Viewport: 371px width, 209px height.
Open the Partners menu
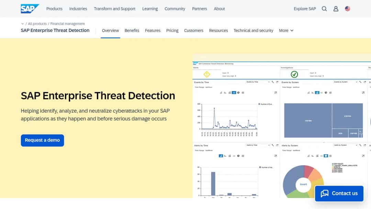(x=200, y=9)
